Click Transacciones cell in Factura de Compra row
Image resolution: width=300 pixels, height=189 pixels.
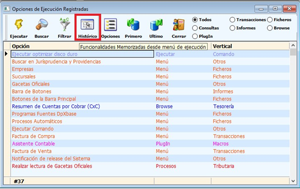[x=229, y=136]
